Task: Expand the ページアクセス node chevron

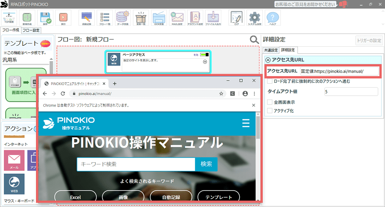Action: tap(205, 62)
